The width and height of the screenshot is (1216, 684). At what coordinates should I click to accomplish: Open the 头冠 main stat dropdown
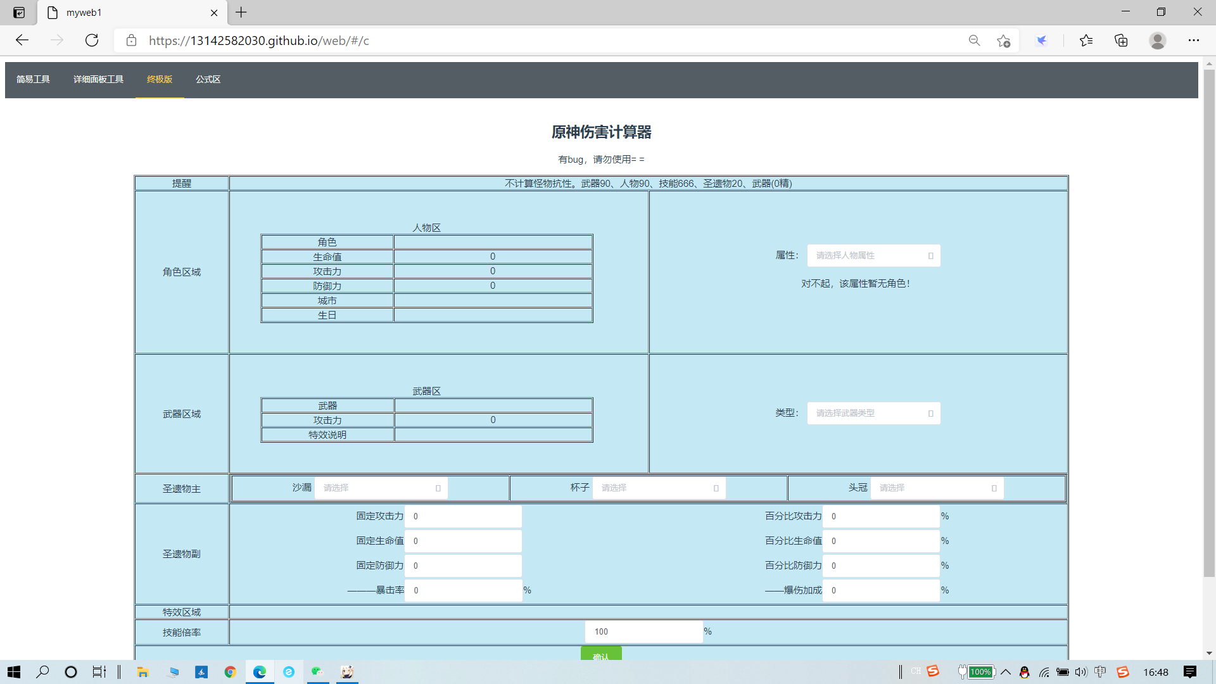937,488
